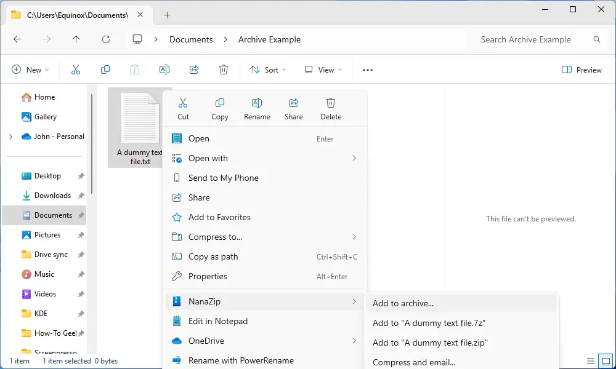Choose Rename with PowerRename

click(x=265, y=360)
